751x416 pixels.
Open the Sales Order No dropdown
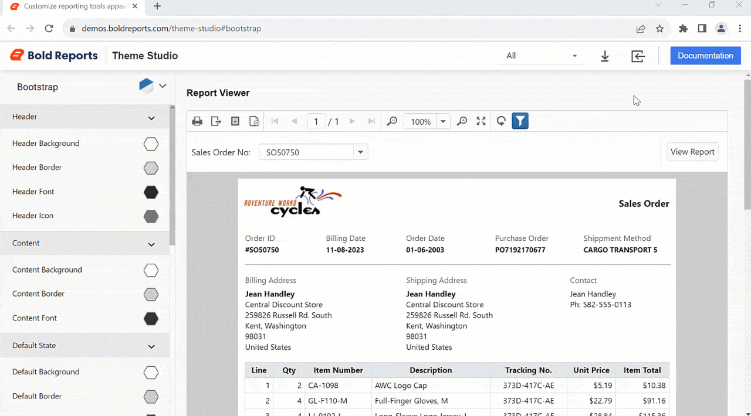tap(360, 152)
